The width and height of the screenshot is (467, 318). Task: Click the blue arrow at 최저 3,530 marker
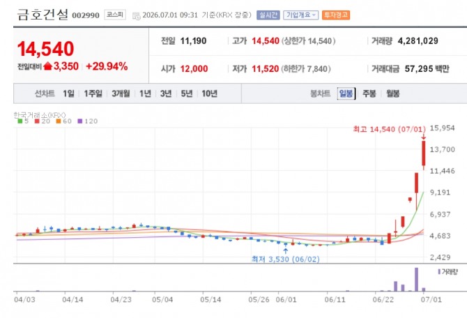coord(286,251)
